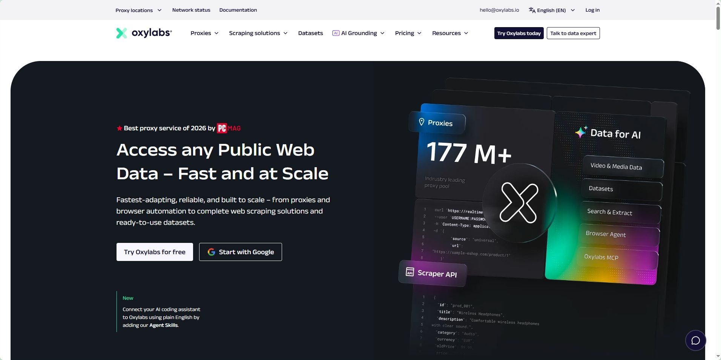Click the language translate icon
Image resolution: width=721 pixels, height=360 pixels.
point(532,10)
